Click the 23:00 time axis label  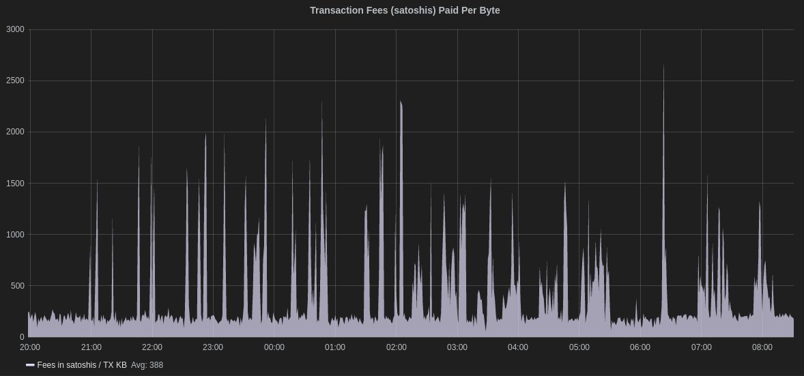[x=213, y=347]
